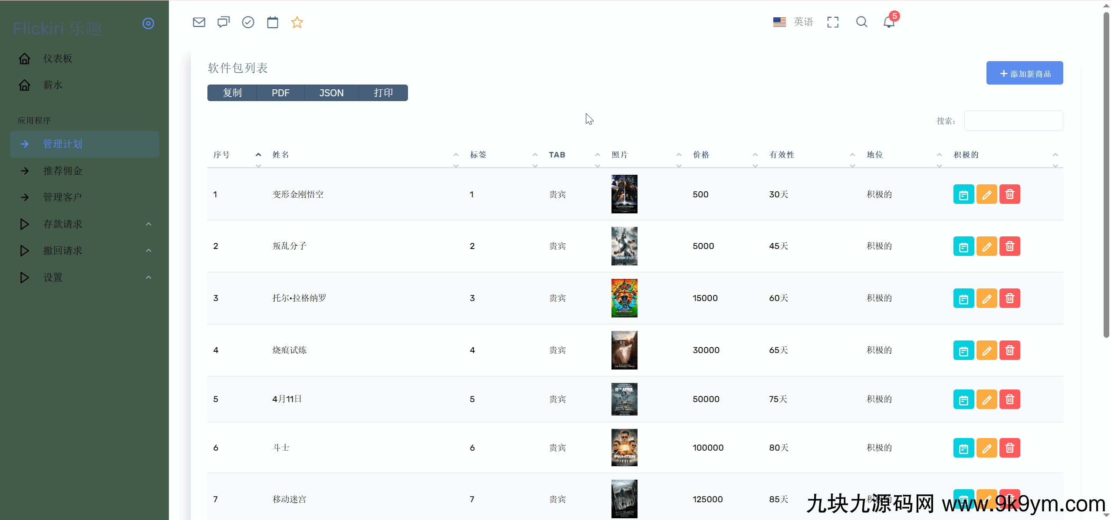Click the top bar search magnifier icon

pyautogui.click(x=861, y=22)
